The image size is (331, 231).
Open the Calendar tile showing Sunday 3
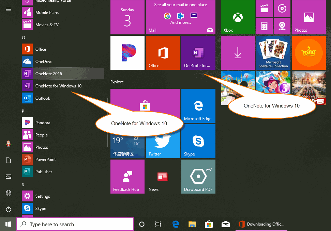click(127, 17)
